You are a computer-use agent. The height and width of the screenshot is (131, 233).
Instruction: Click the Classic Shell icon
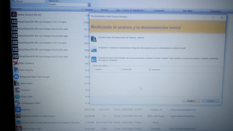click(x=17, y=97)
